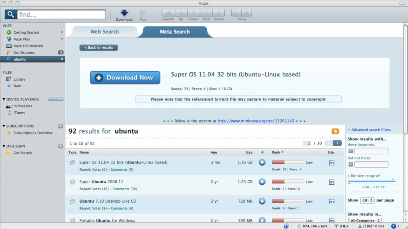Open mininova site icon for Super Ubuntu
The width and height of the screenshot is (408, 229).
tap(332, 182)
